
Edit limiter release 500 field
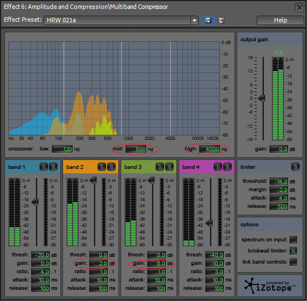coord(279,206)
